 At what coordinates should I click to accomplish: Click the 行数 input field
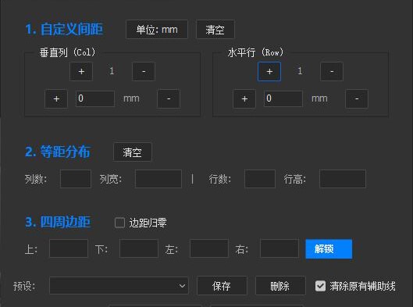click(260, 179)
